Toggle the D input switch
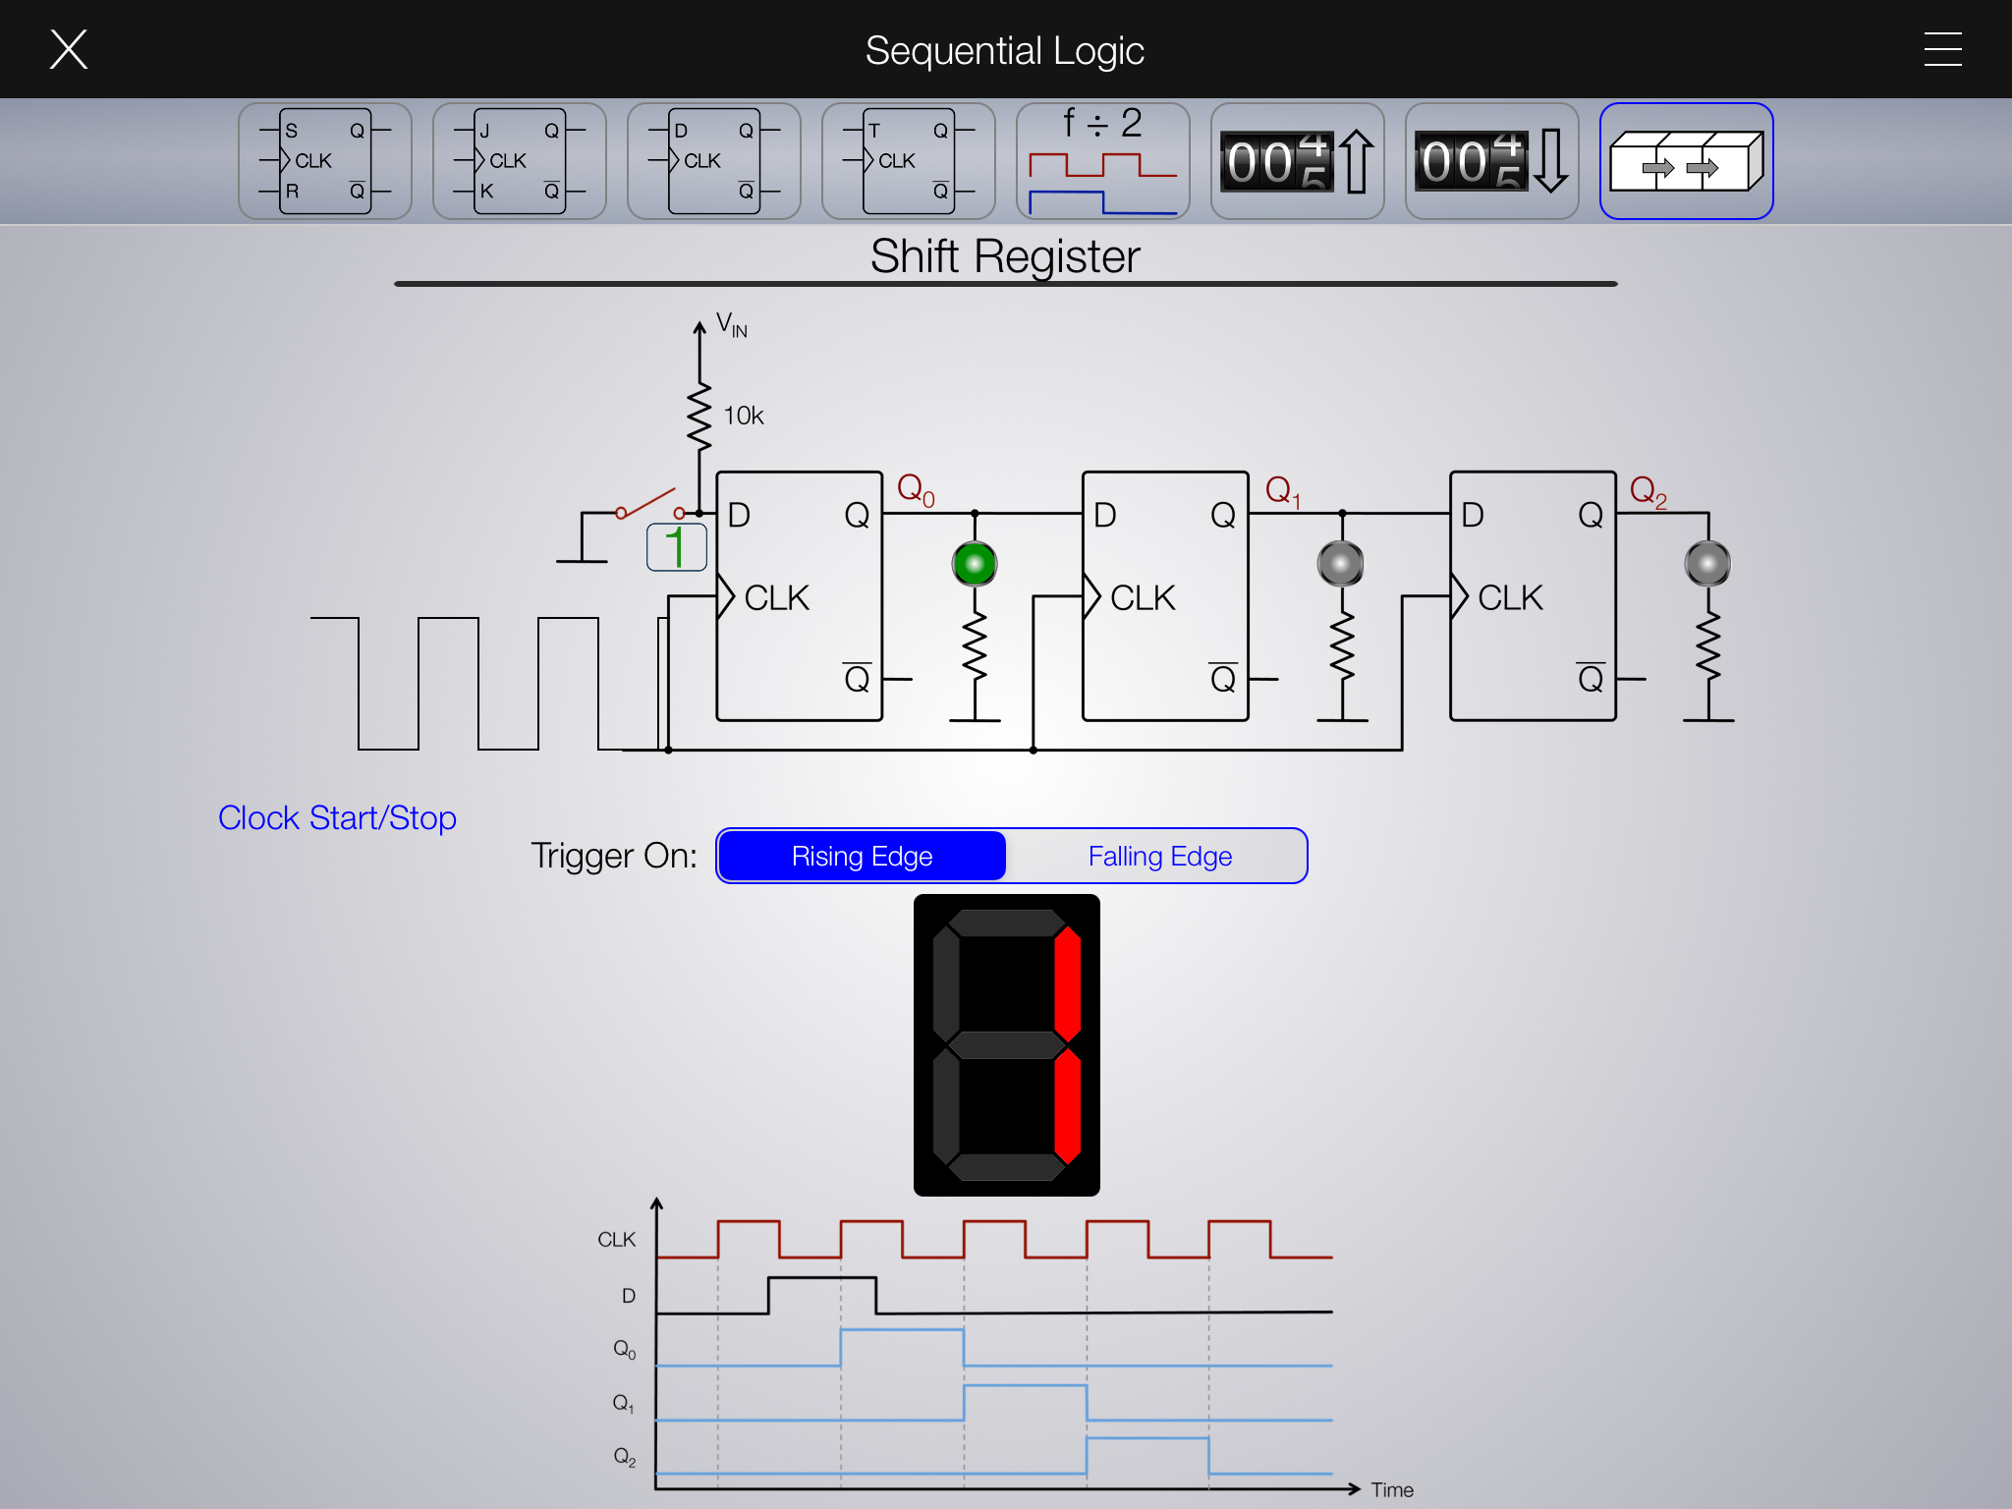 (648, 503)
